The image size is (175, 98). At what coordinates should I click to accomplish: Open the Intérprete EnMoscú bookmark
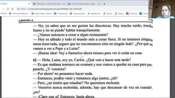pos(19,13)
